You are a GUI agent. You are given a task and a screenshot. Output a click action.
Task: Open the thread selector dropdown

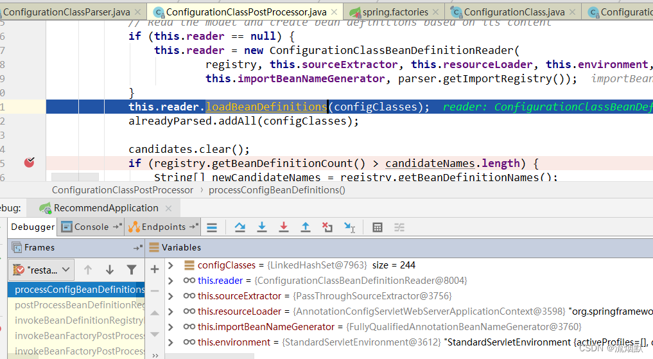(42, 270)
